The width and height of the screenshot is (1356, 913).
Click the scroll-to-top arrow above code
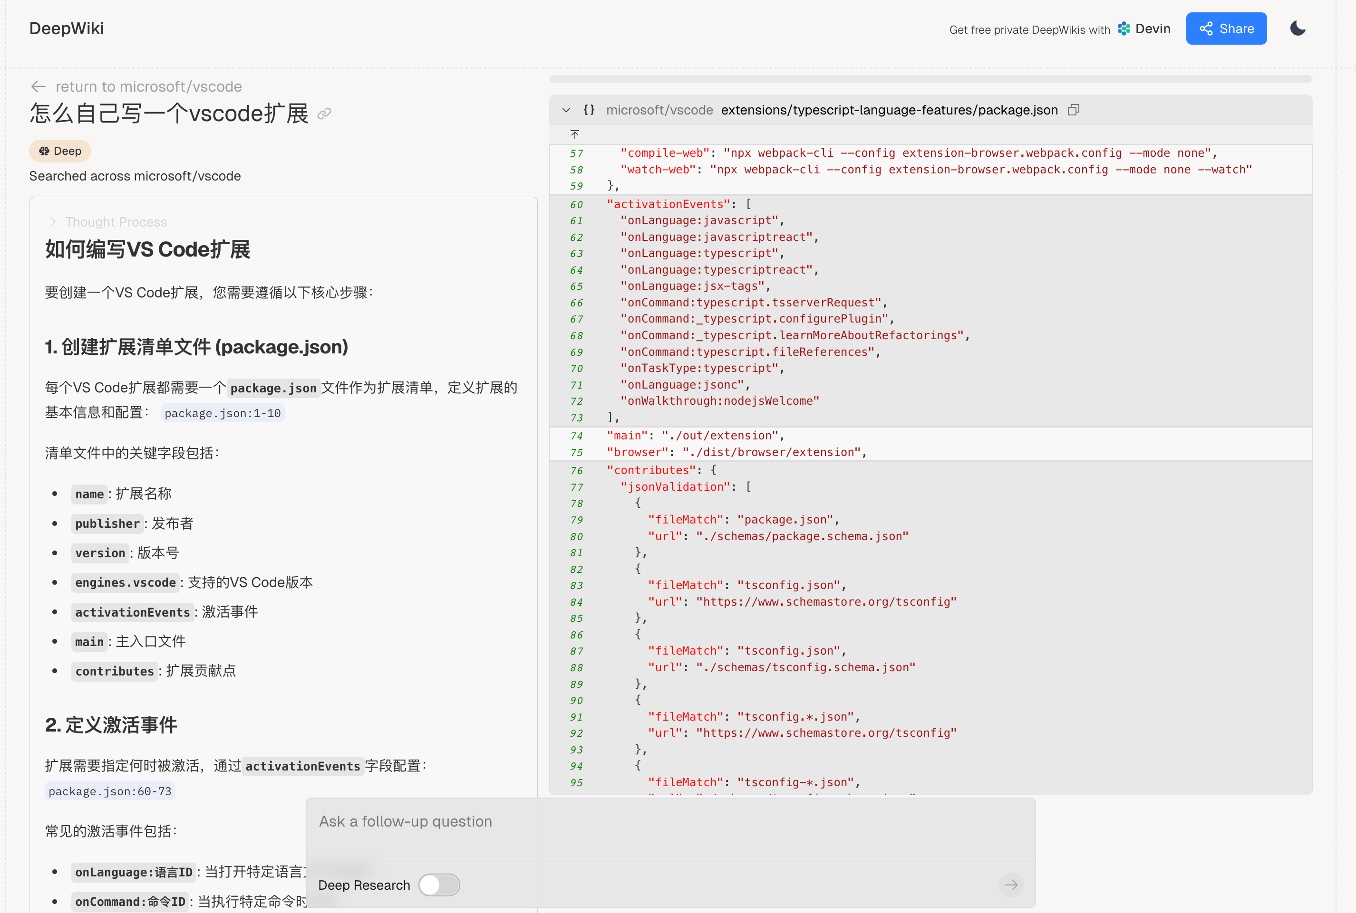click(574, 135)
